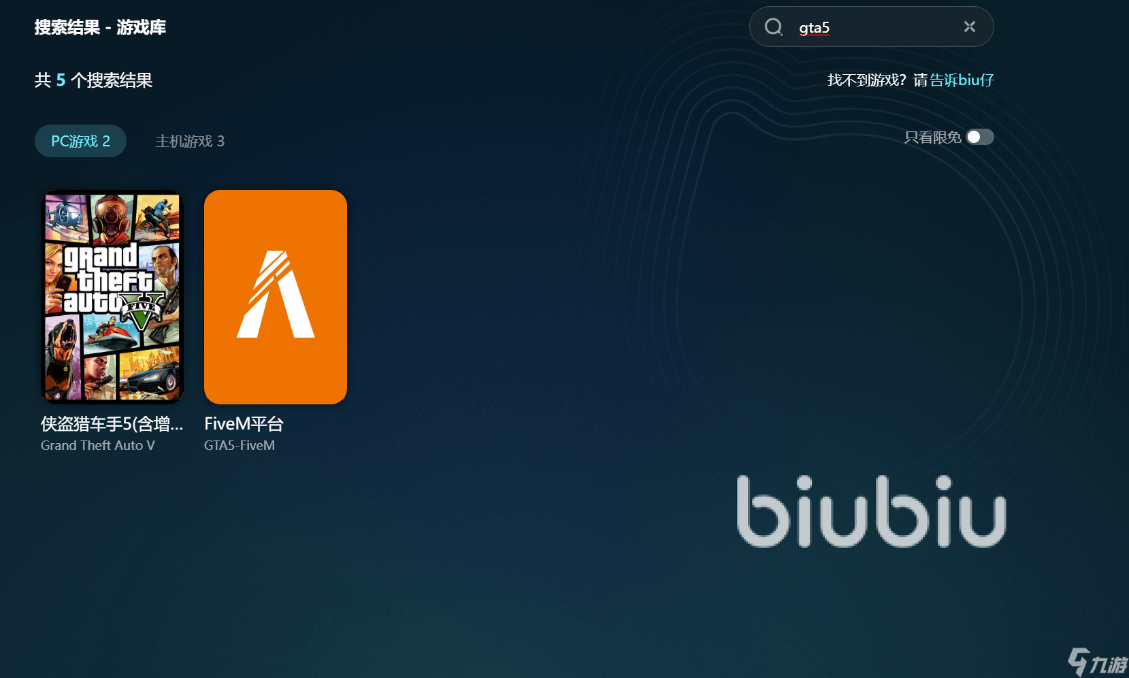Focus the gta5 search input field

(x=871, y=27)
